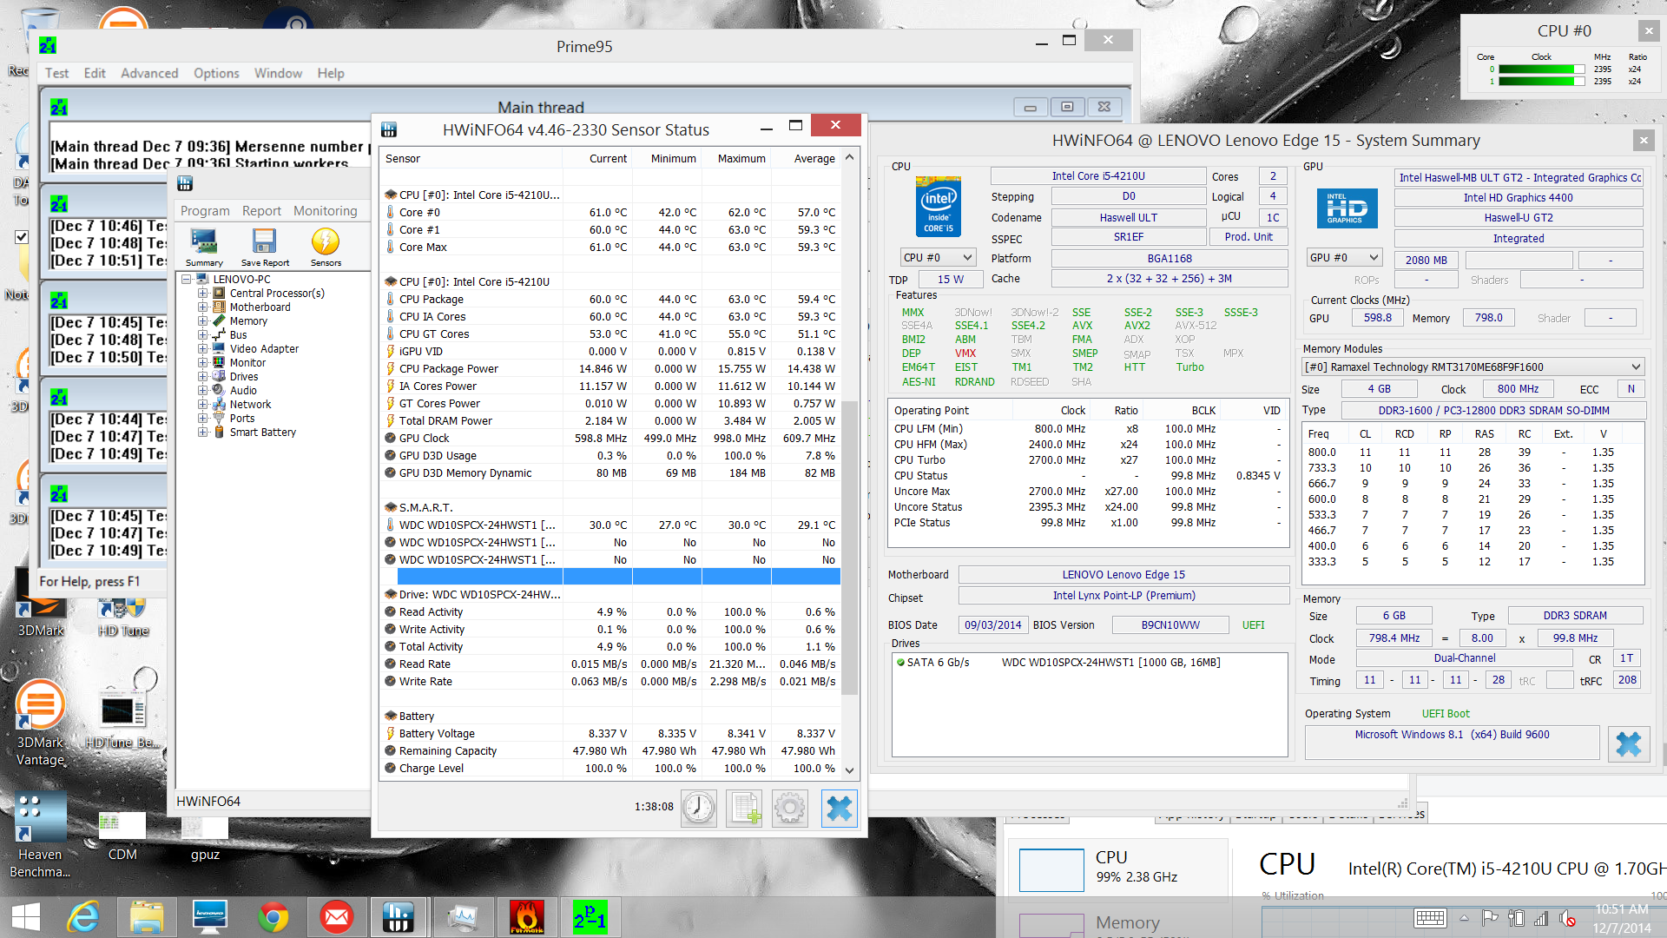Image resolution: width=1667 pixels, height=938 pixels.
Task: Open HWiNFO64 Report menu
Action: tap(261, 211)
